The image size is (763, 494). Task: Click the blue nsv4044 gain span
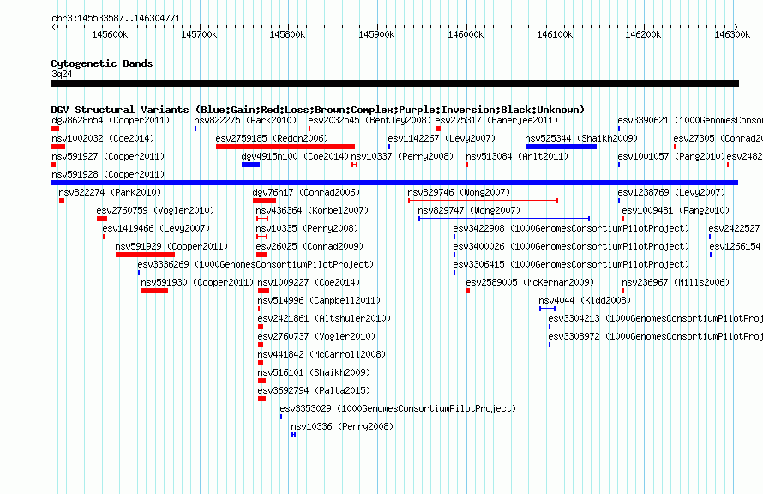(548, 309)
